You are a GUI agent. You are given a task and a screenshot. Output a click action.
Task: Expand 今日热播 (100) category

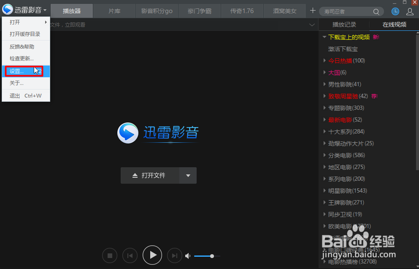click(324, 60)
